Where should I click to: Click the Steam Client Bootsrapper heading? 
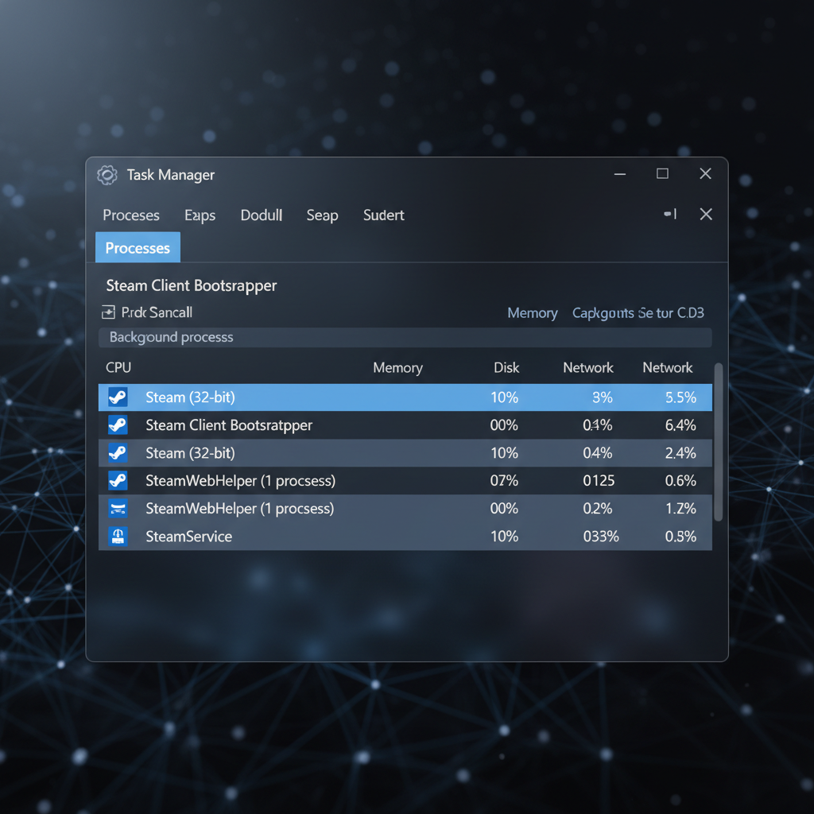tap(192, 285)
